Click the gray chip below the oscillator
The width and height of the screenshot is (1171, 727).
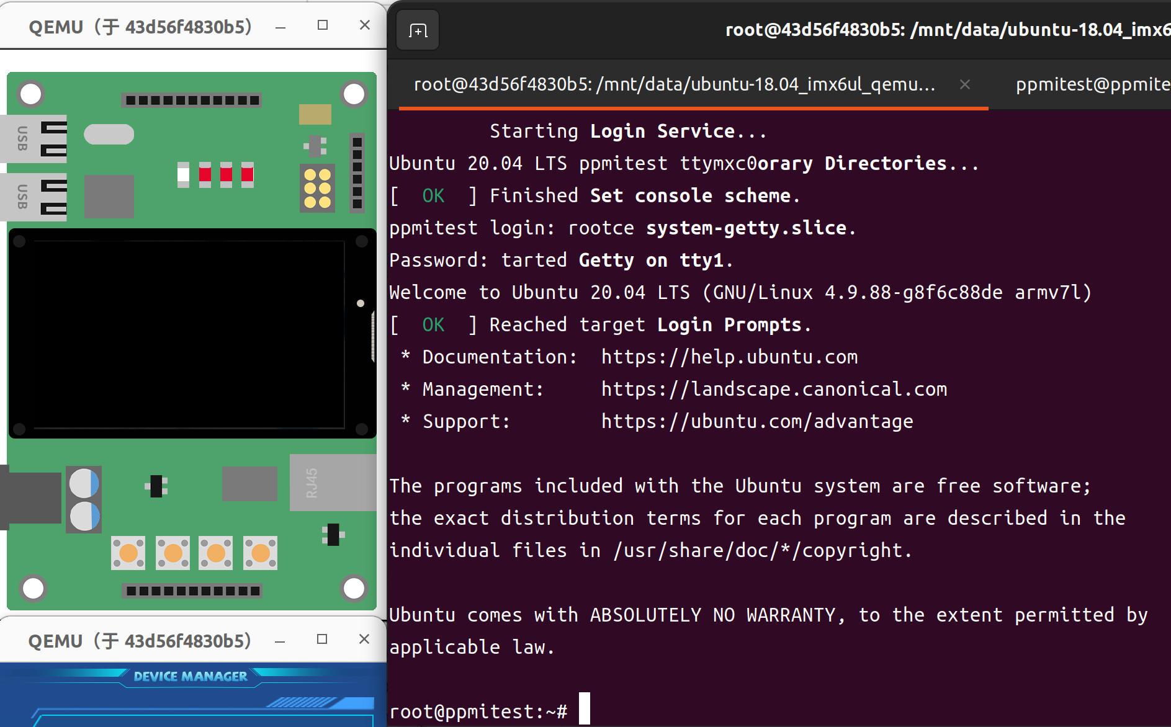pyautogui.click(x=109, y=196)
